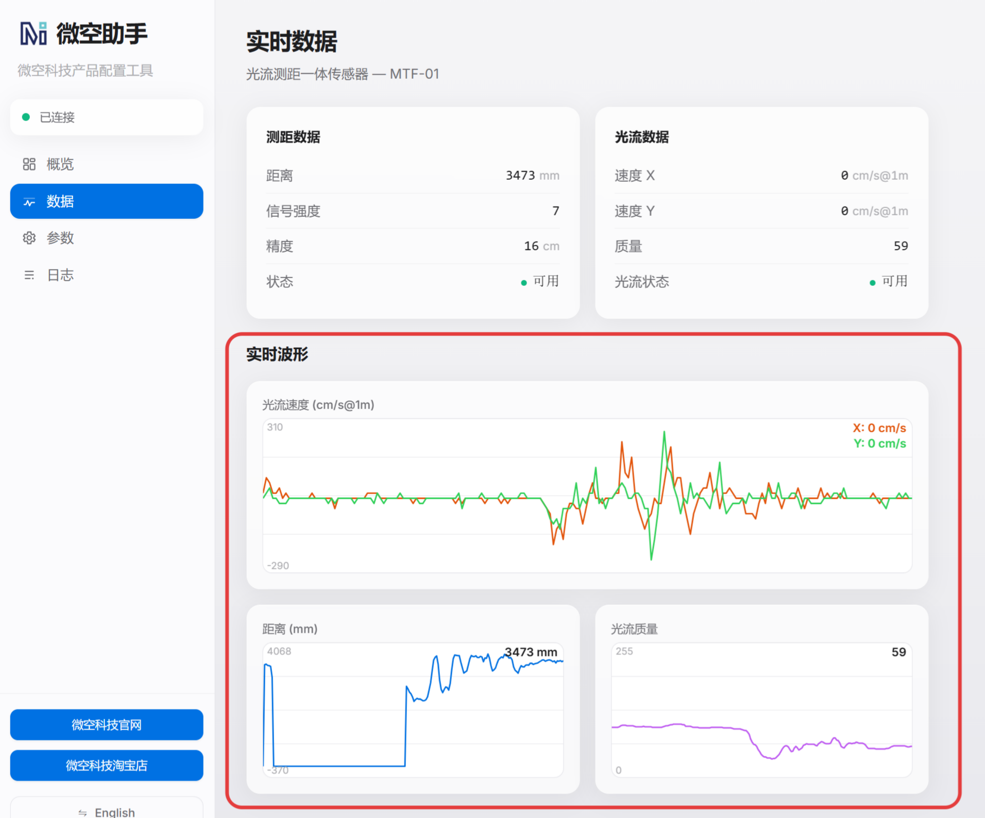Click the 255 axis label on quality chart
The image size is (985, 818).
(624, 651)
